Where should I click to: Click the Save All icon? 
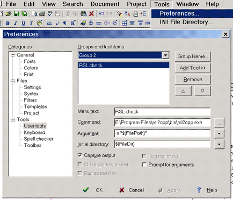coord(24,13)
